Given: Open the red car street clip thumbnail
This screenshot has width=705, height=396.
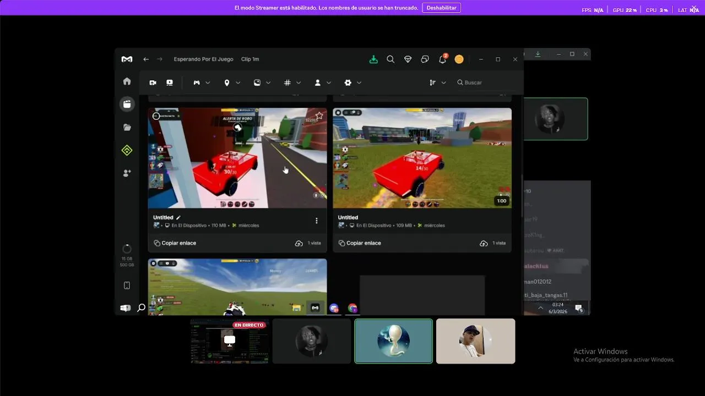Looking at the screenshot, I should pyautogui.click(x=237, y=158).
